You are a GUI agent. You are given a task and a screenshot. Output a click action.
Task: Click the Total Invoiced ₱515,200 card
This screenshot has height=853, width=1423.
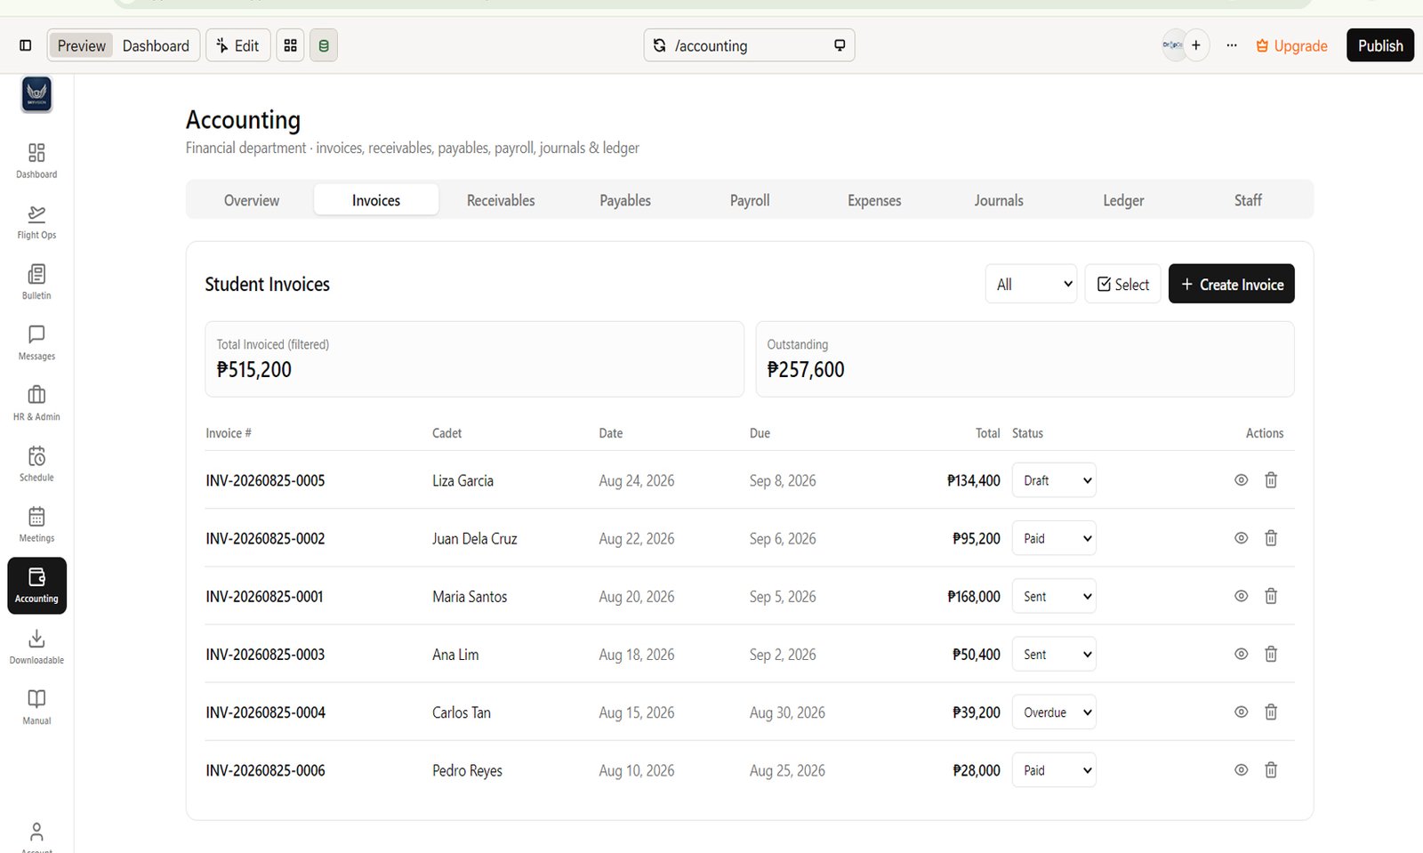[474, 359]
